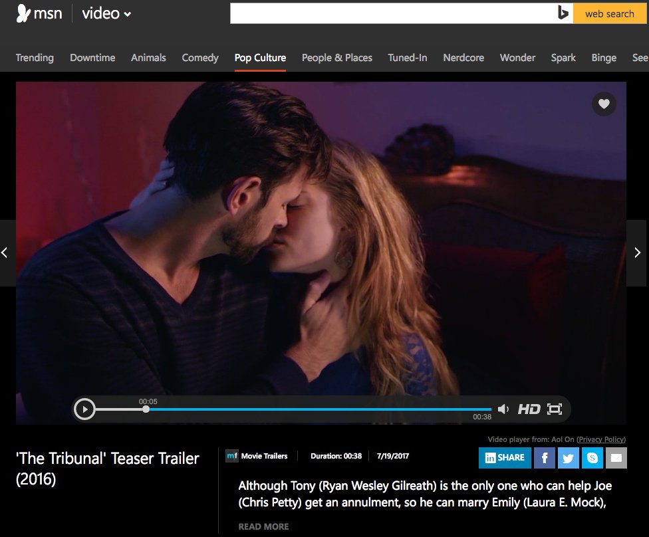Expand description with READ MORE

pos(263,526)
